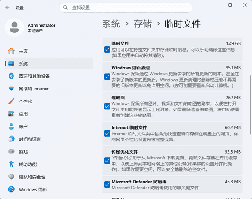Click the 主页 house icon

pyautogui.click(x=11, y=51)
